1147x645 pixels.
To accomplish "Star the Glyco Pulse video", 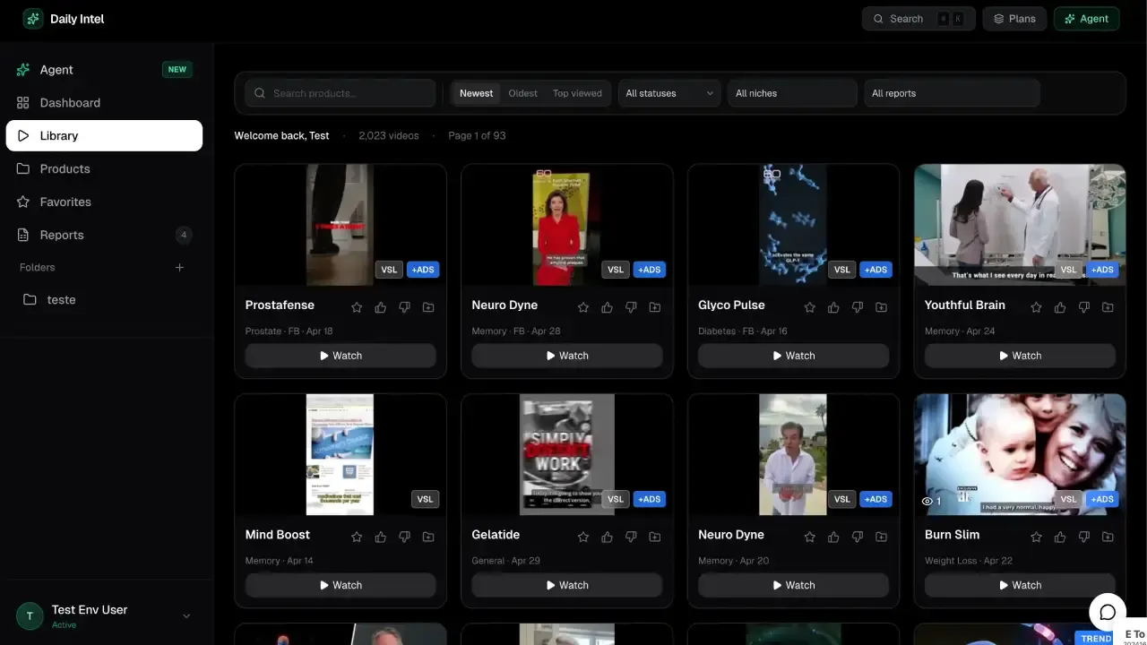I will pos(810,307).
